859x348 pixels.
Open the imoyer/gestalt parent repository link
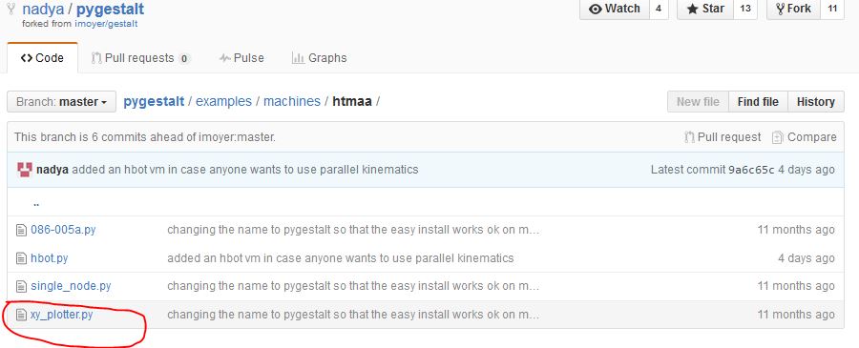106,24
